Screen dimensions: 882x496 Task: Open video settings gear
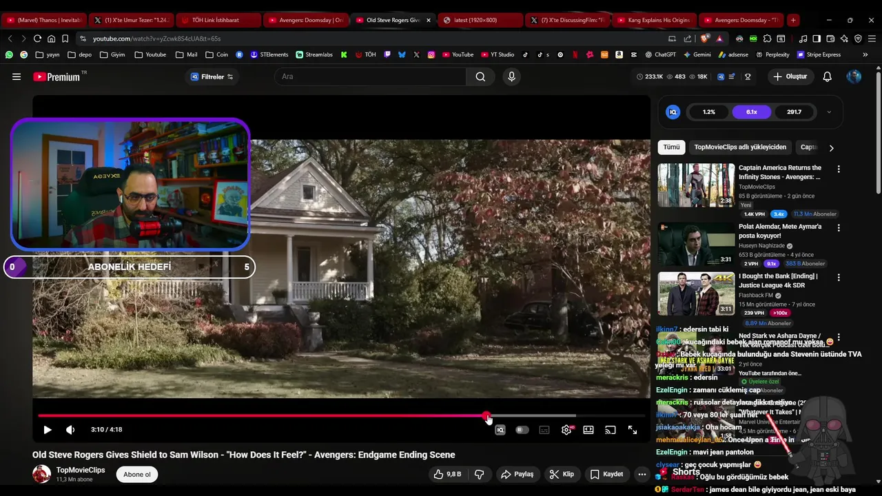pyautogui.click(x=566, y=430)
